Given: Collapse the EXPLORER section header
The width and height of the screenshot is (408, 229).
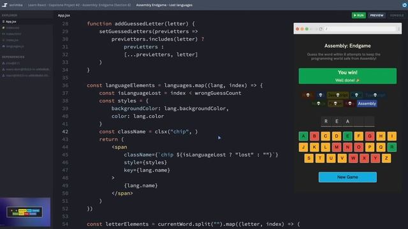Looking at the screenshot, I should [x=10, y=15].
